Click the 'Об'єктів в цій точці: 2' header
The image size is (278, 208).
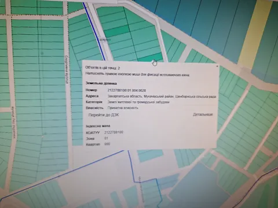pyautogui.click(x=103, y=68)
